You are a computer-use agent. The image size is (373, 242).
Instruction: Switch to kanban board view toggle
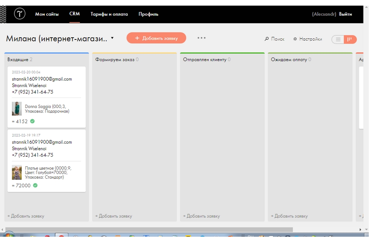[350, 39]
